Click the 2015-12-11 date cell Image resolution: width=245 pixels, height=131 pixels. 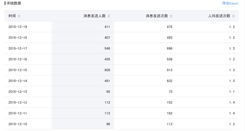point(18,113)
